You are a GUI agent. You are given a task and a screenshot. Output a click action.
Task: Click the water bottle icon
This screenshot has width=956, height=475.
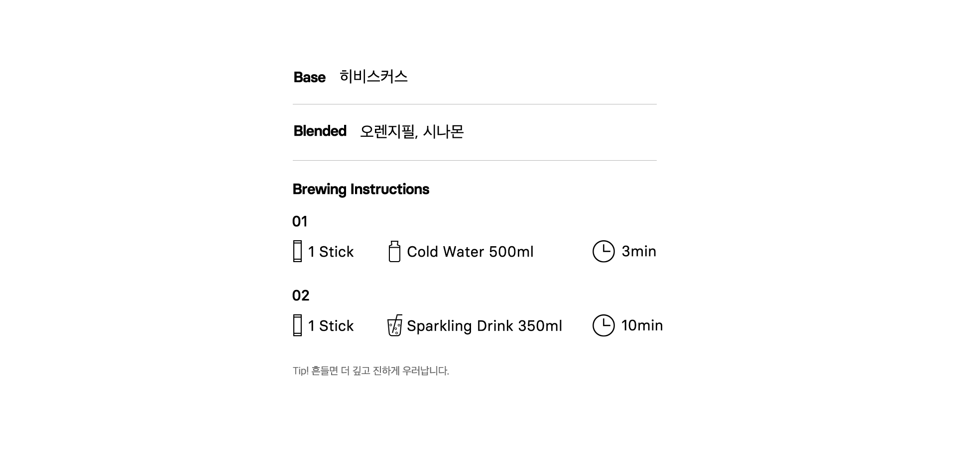394,251
